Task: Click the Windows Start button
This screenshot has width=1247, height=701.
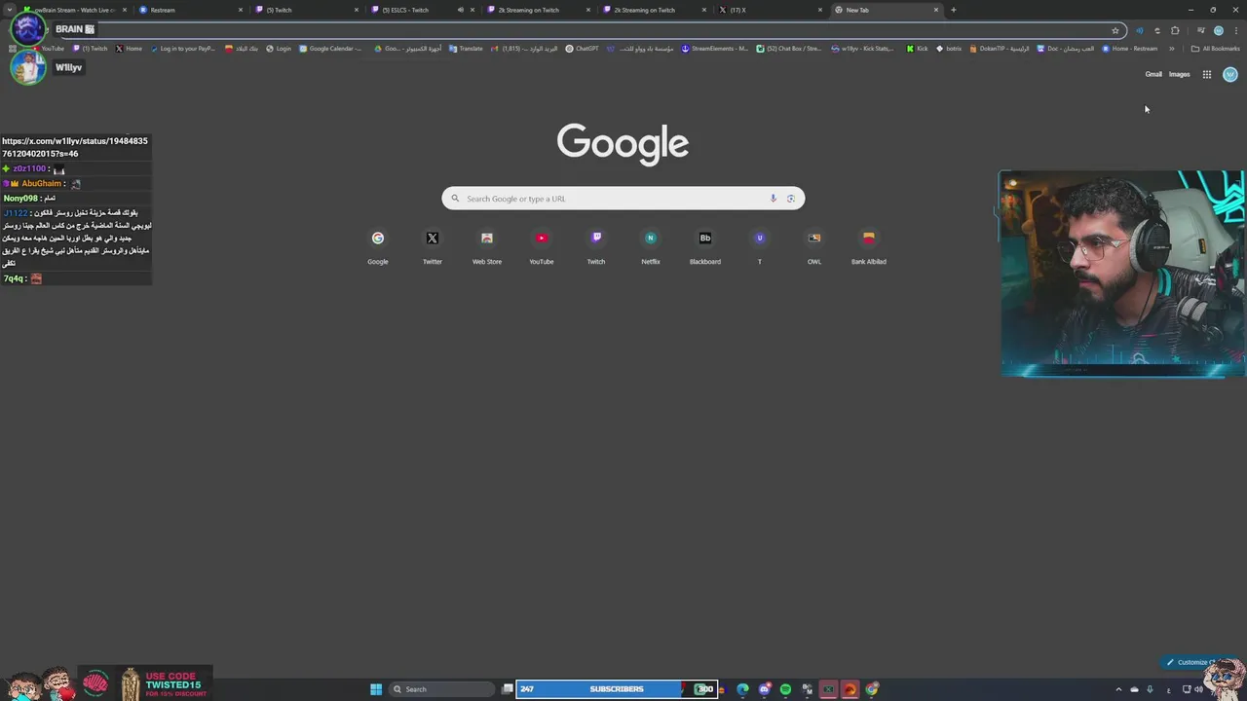Action: point(376,689)
